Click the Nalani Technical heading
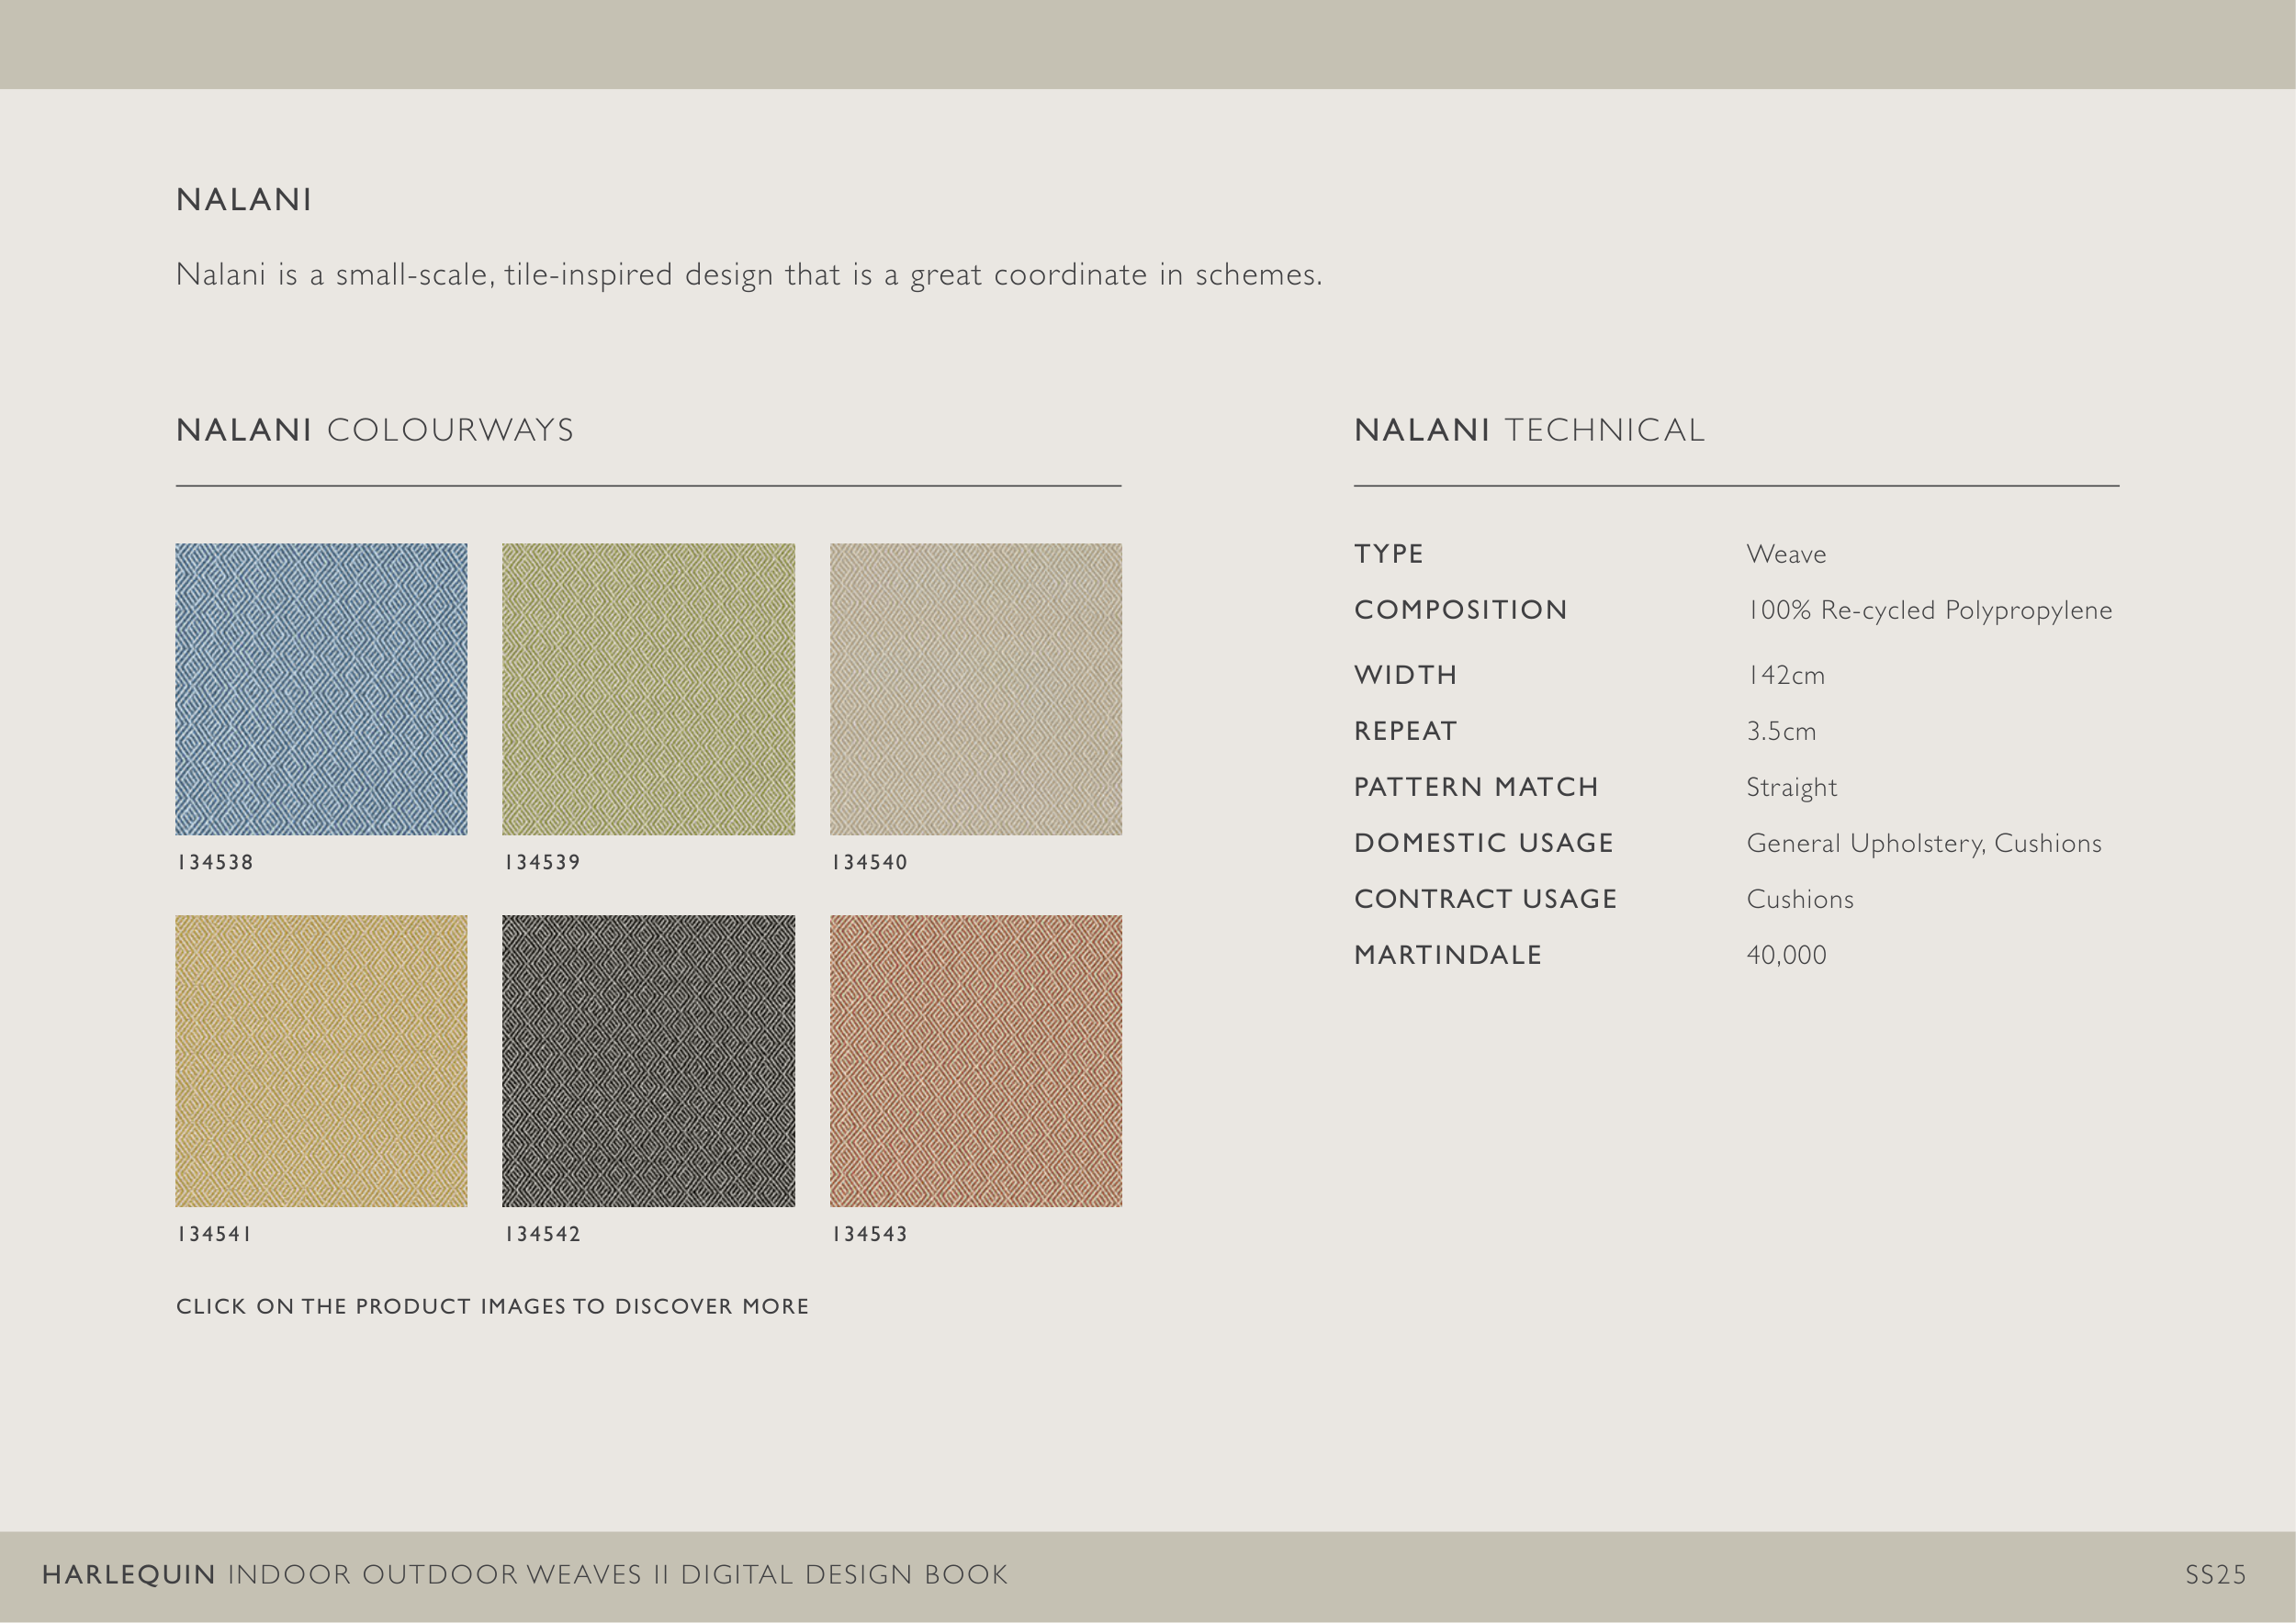2296x1623 pixels. 1529,430
